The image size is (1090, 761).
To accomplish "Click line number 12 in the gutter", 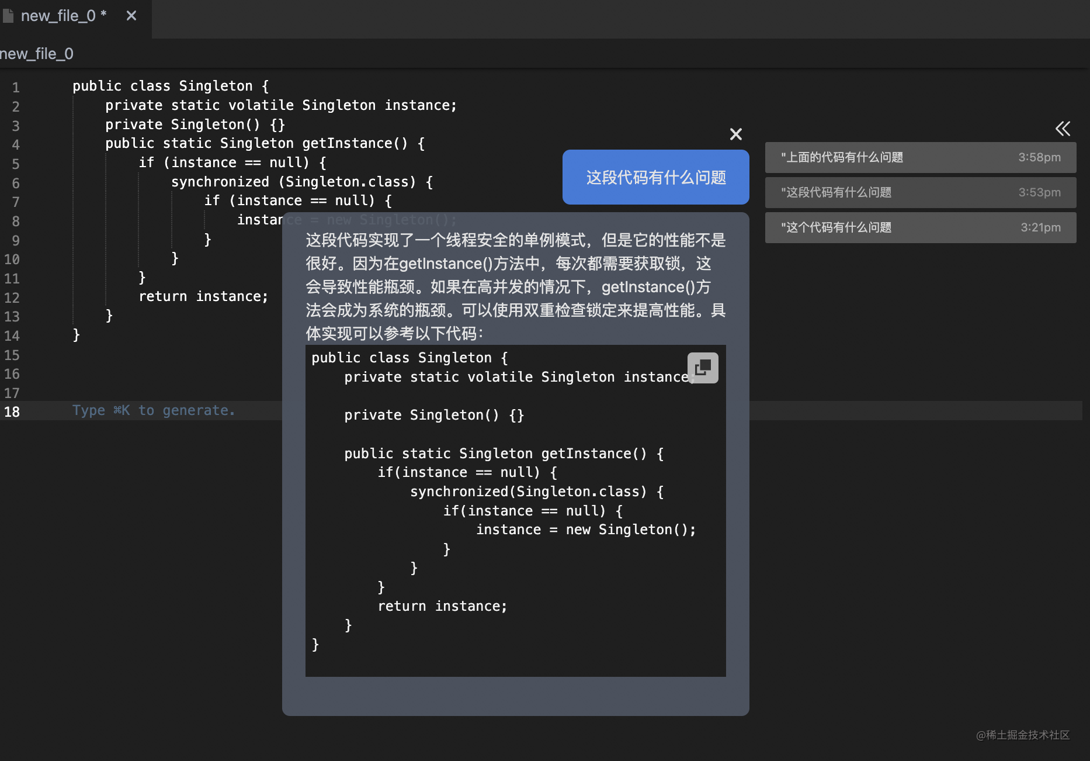I will tap(12, 298).
